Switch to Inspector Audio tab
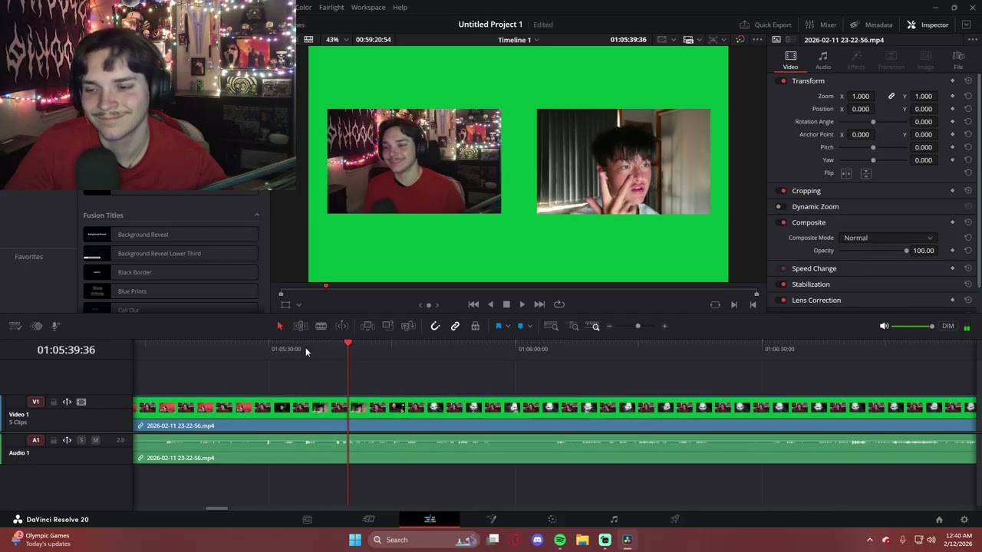 click(x=822, y=60)
